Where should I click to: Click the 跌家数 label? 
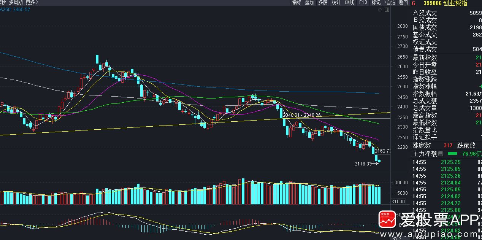(x=466, y=145)
